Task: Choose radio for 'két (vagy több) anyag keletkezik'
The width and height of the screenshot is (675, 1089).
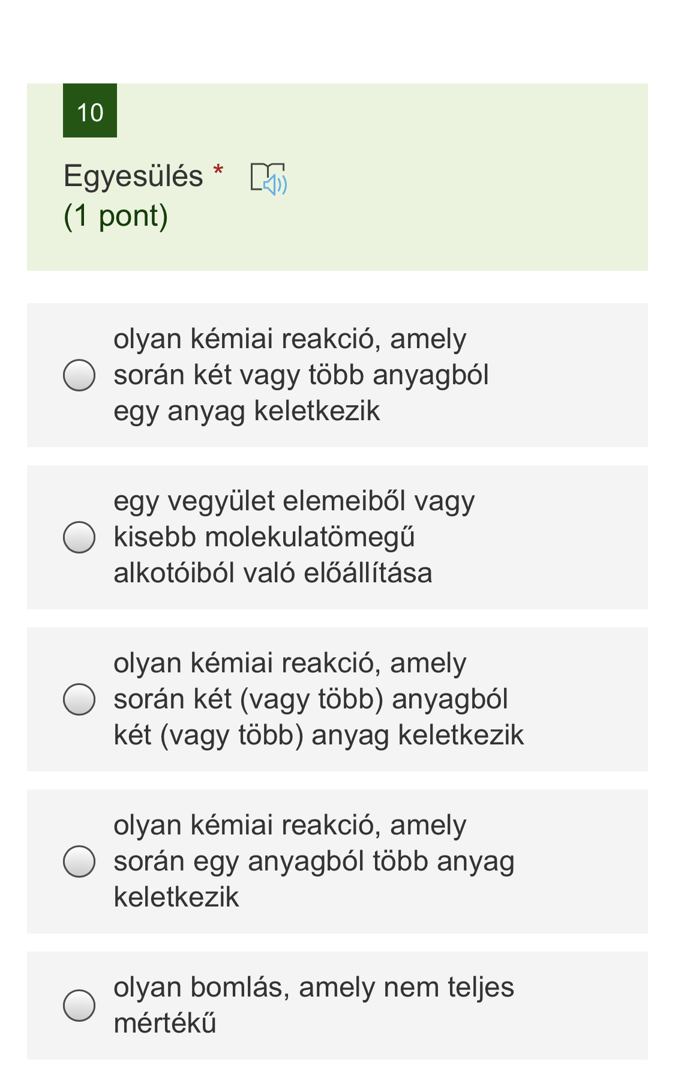Action: (79, 699)
